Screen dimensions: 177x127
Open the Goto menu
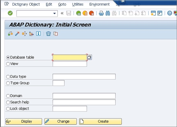pos(62,4)
